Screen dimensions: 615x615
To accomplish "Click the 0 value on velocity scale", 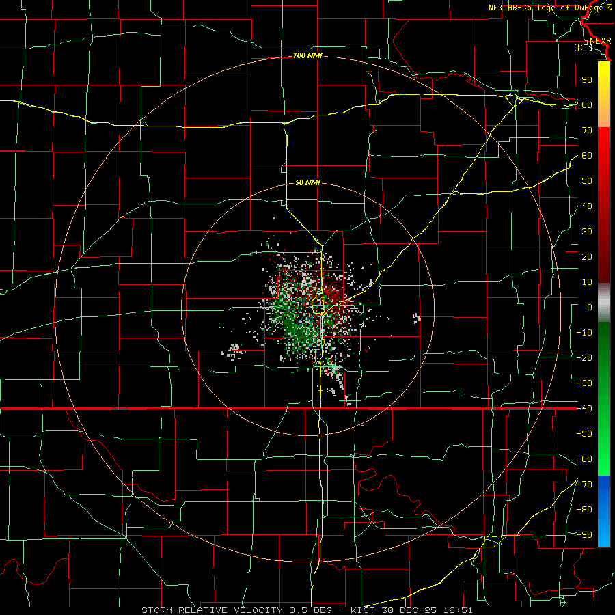I will point(590,307).
